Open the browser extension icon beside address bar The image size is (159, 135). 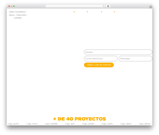(108, 6)
